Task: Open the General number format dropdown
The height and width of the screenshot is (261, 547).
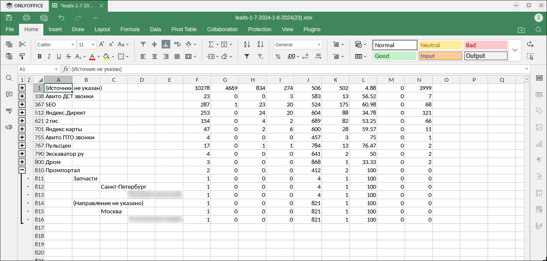Action: [298, 45]
